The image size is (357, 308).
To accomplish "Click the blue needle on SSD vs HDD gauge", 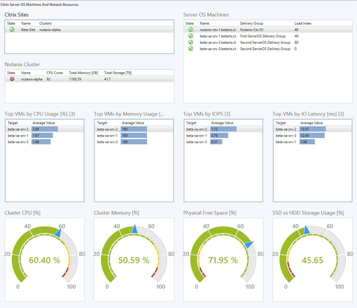I will (306, 229).
